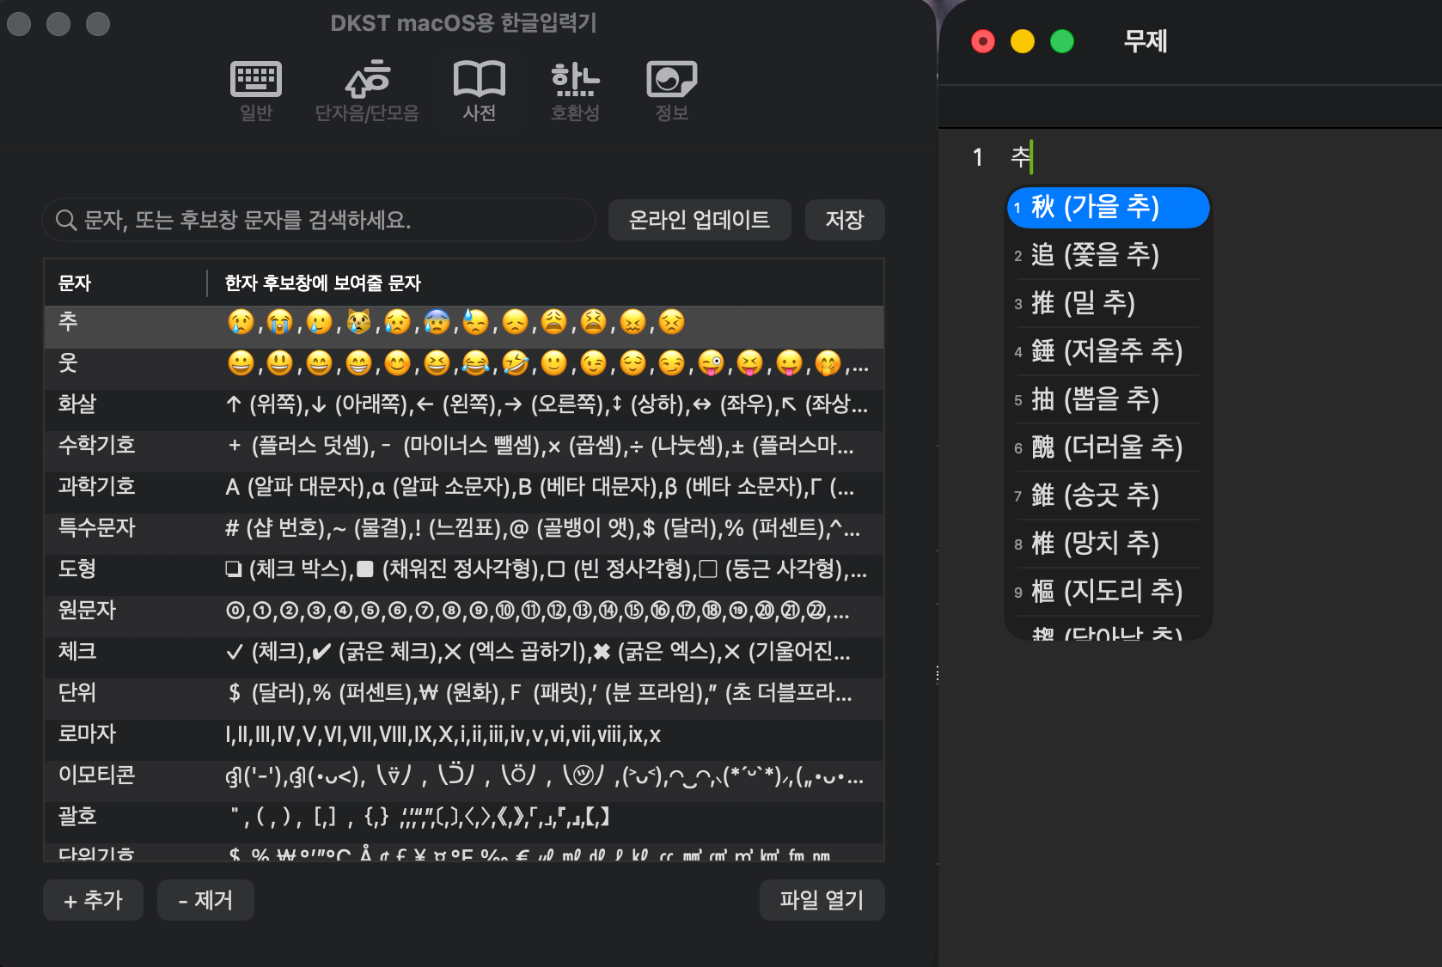The image size is (1442, 967).
Task: Choose candidate 6 醜 (더러울 추)
Action: coord(1108,447)
